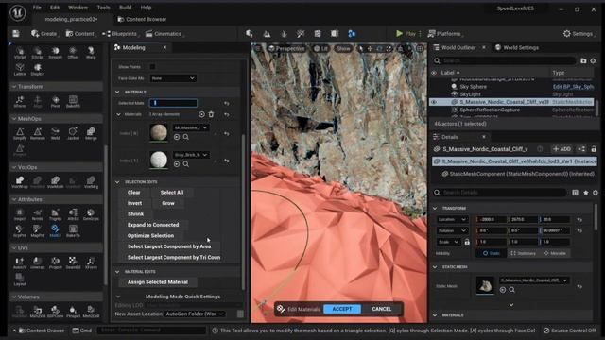Select the Warp deform tool
Screen dimensions: 605x340
tap(91, 53)
